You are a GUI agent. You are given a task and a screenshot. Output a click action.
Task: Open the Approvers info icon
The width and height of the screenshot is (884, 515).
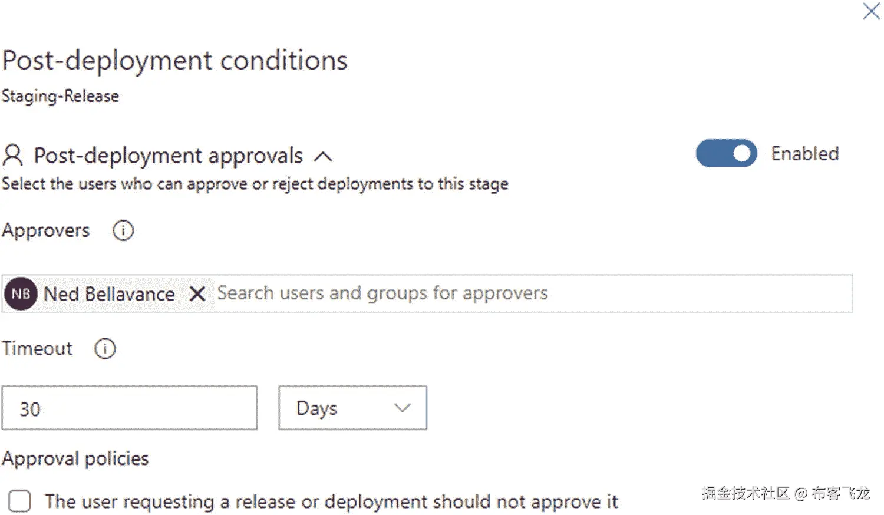coord(123,230)
